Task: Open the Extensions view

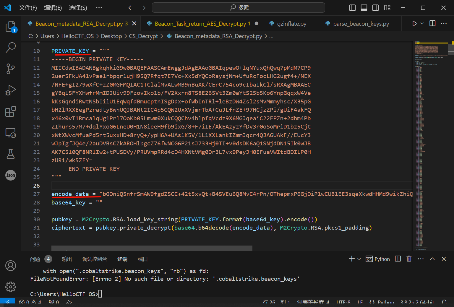Action: [11, 112]
